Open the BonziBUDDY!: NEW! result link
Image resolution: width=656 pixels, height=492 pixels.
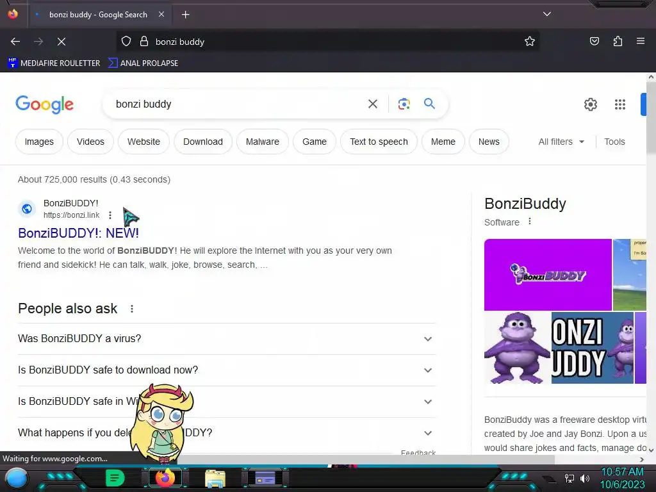pos(78,233)
